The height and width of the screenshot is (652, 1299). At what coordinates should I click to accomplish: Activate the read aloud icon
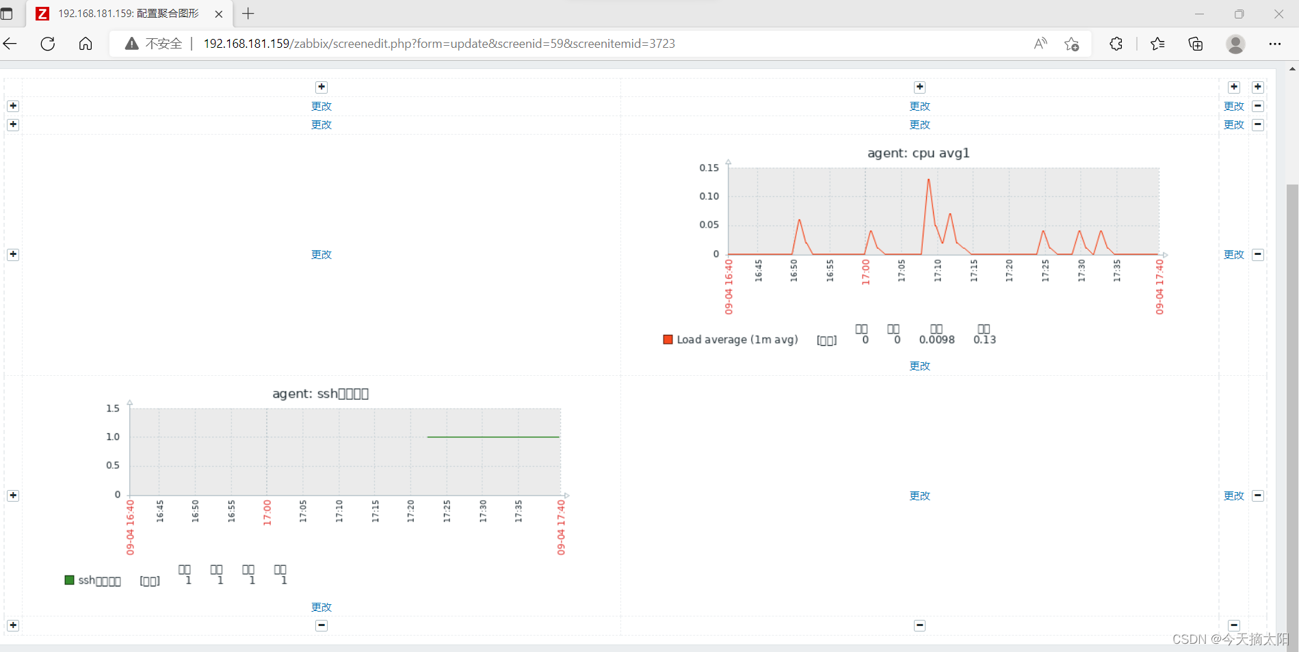pyautogui.click(x=1040, y=44)
